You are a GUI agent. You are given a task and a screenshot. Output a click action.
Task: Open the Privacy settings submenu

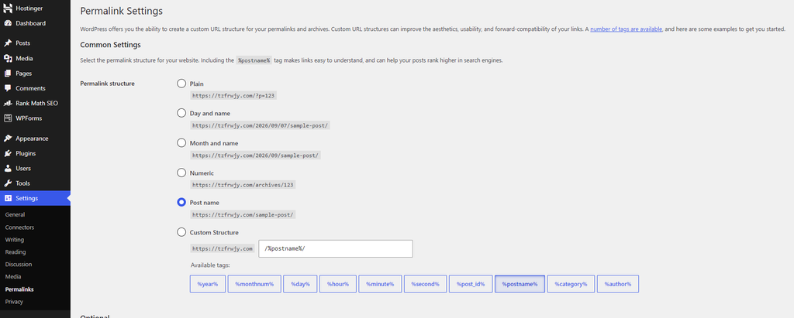click(14, 301)
